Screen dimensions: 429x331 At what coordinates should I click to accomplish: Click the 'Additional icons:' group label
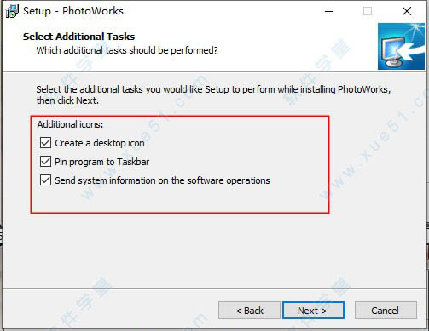70,124
